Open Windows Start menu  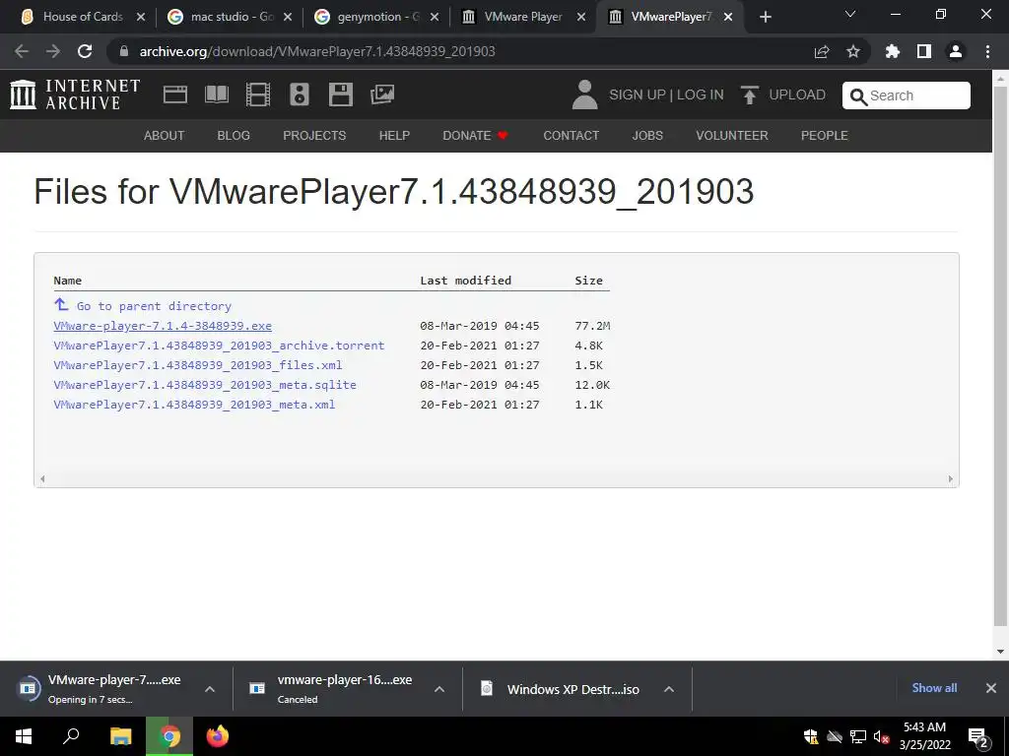pos(24,736)
